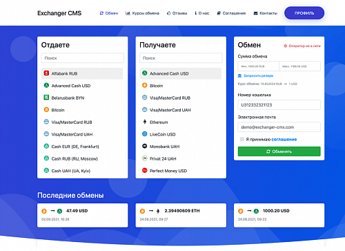Focus the Получаете search field
Viewport: 345px width, 251px height.
coord(181,58)
